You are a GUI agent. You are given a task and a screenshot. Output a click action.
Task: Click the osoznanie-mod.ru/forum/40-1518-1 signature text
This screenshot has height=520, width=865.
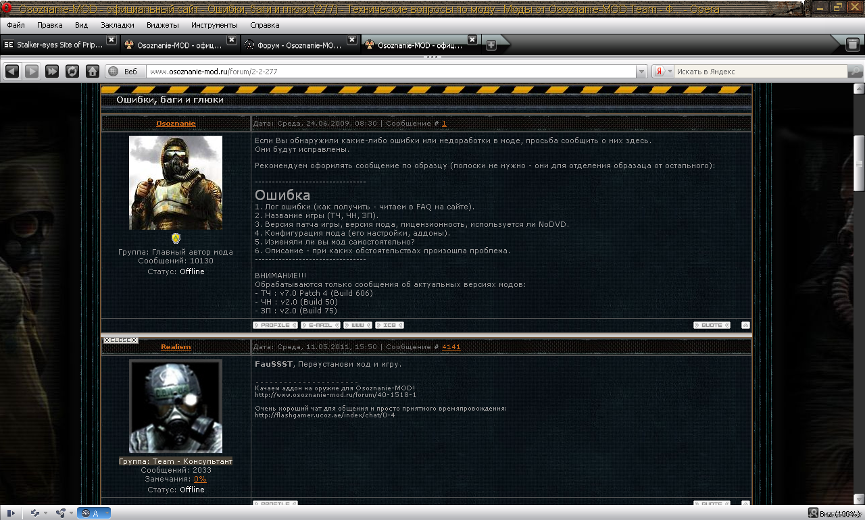pyautogui.click(x=335, y=395)
